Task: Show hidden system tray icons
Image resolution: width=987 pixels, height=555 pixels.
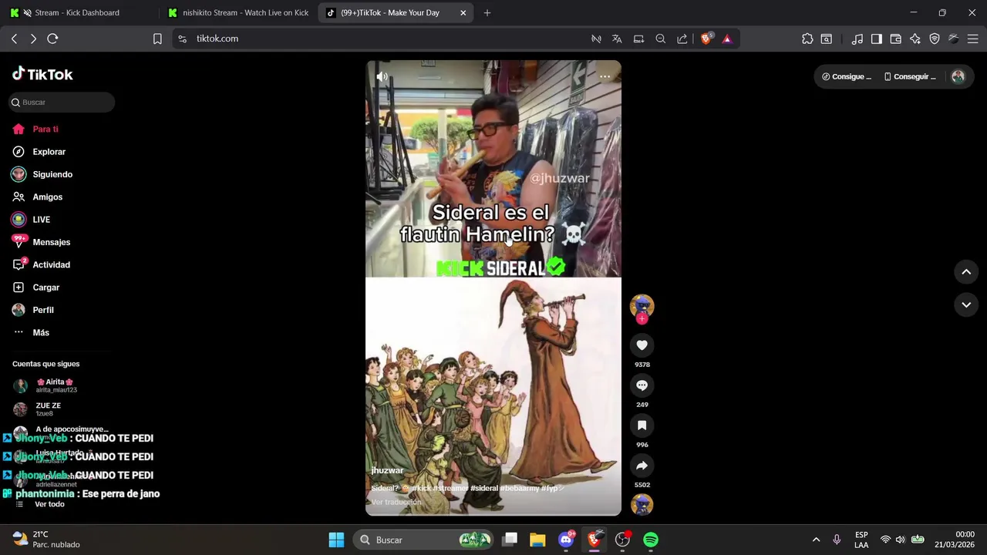Action: click(x=816, y=540)
